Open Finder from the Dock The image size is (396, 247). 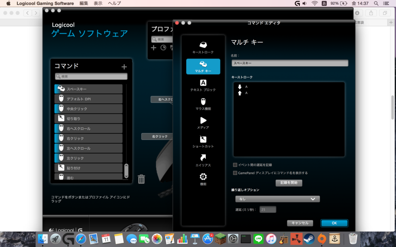43,239
